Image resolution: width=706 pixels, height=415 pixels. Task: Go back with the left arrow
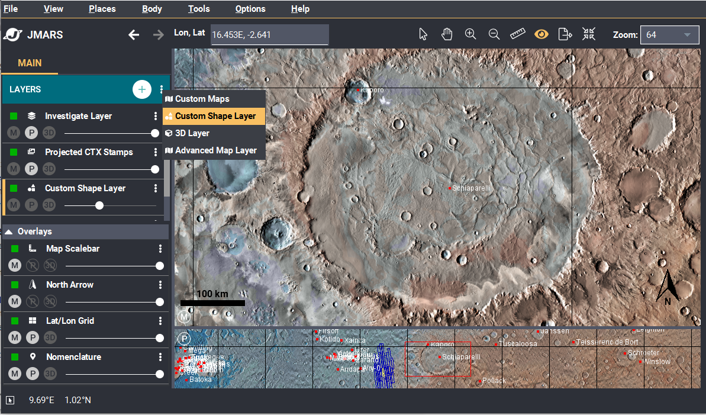pos(134,35)
